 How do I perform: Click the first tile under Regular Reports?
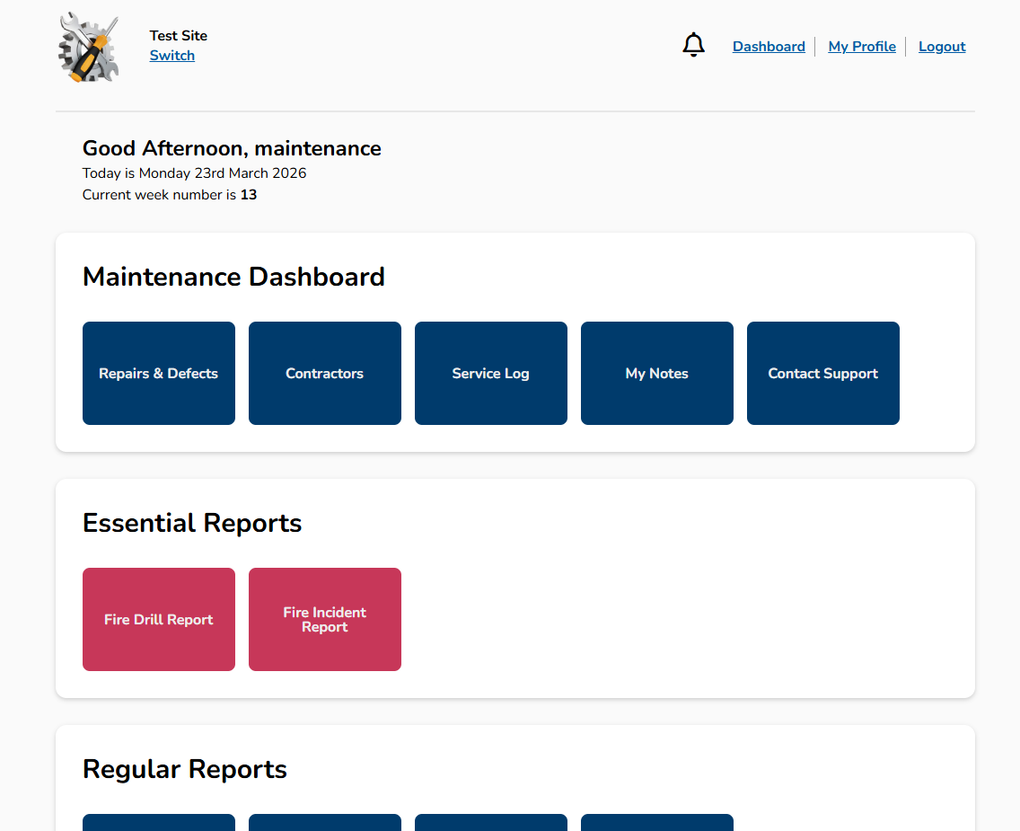point(158,822)
